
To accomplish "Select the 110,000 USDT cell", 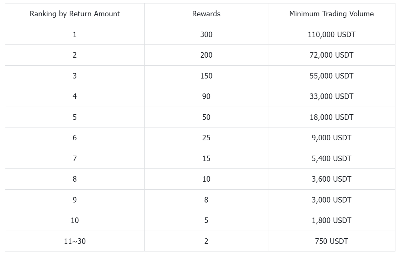I will [x=331, y=34].
